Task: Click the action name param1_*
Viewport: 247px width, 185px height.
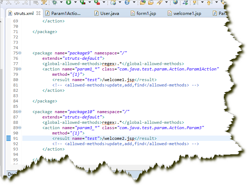Action: coord(87,69)
